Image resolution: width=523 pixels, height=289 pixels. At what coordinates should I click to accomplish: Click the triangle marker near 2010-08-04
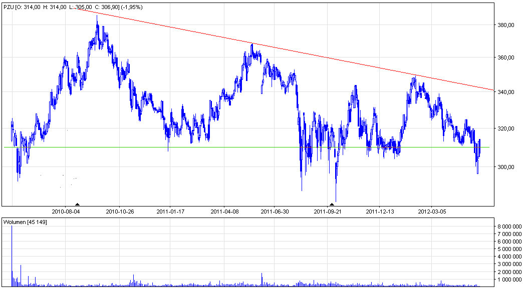click(x=77, y=204)
